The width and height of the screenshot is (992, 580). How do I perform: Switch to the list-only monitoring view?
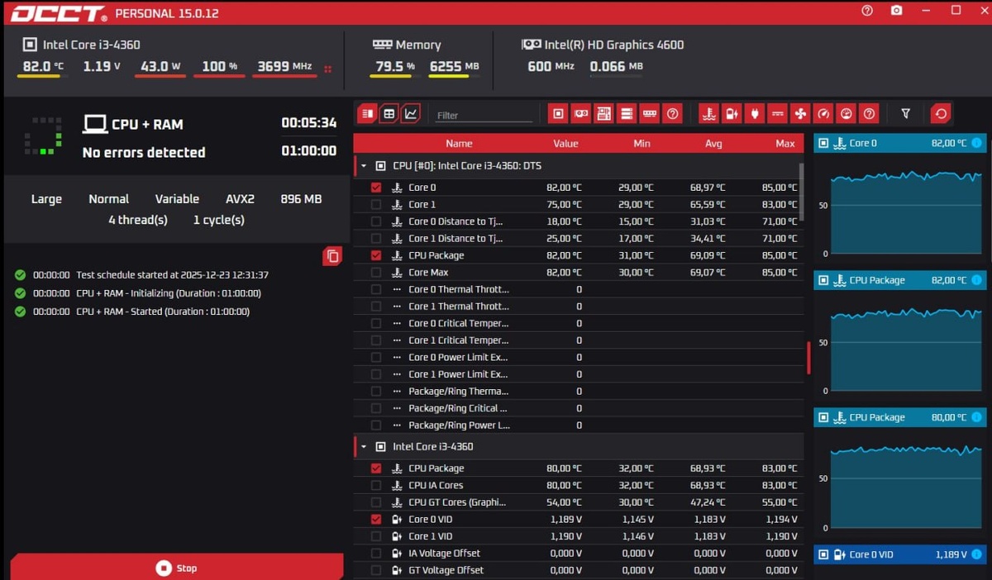click(x=368, y=113)
